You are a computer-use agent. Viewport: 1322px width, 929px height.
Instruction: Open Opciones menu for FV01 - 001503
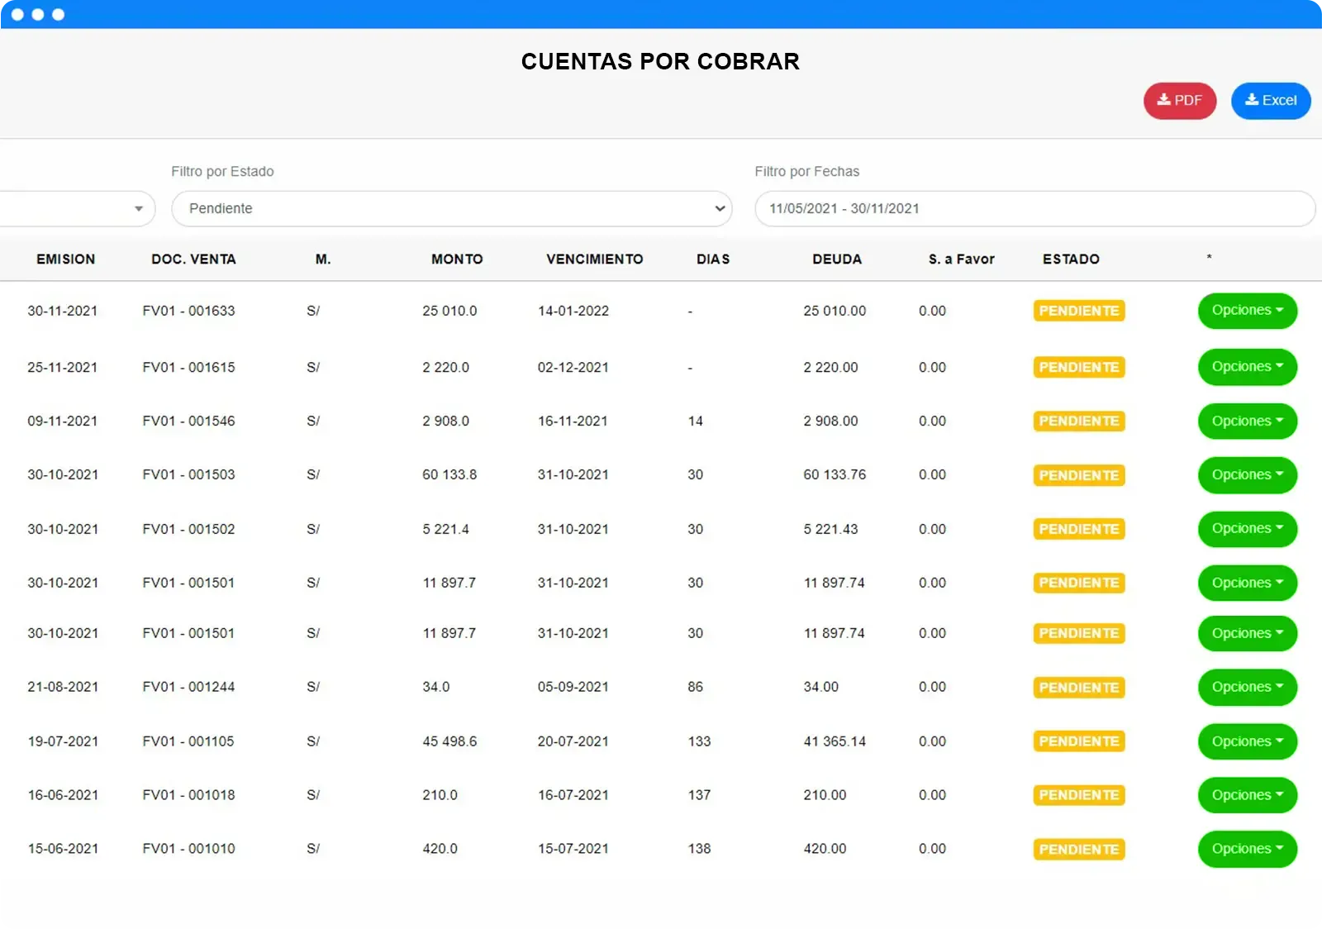(x=1247, y=475)
